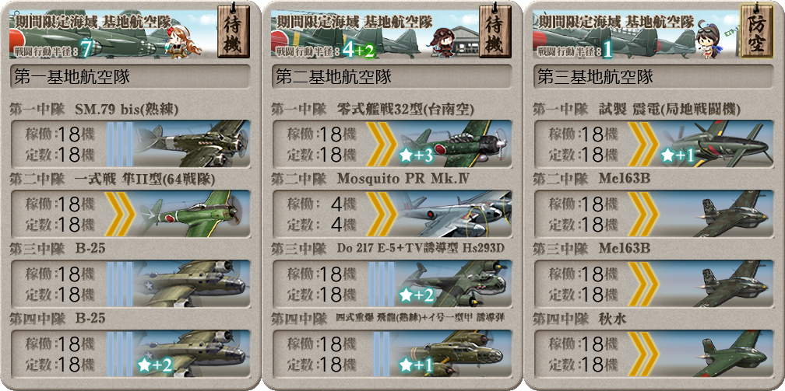Click the Do 217 E-5 bomber image

click(x=453, y=283)
